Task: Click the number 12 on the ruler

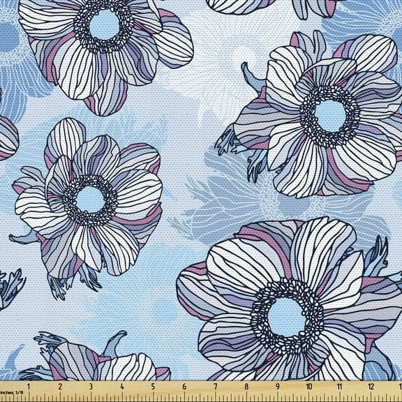Action: 371,387
